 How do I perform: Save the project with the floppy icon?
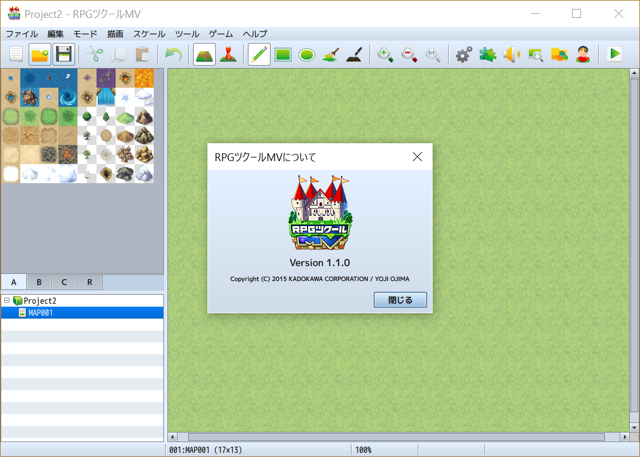point(64,54)
